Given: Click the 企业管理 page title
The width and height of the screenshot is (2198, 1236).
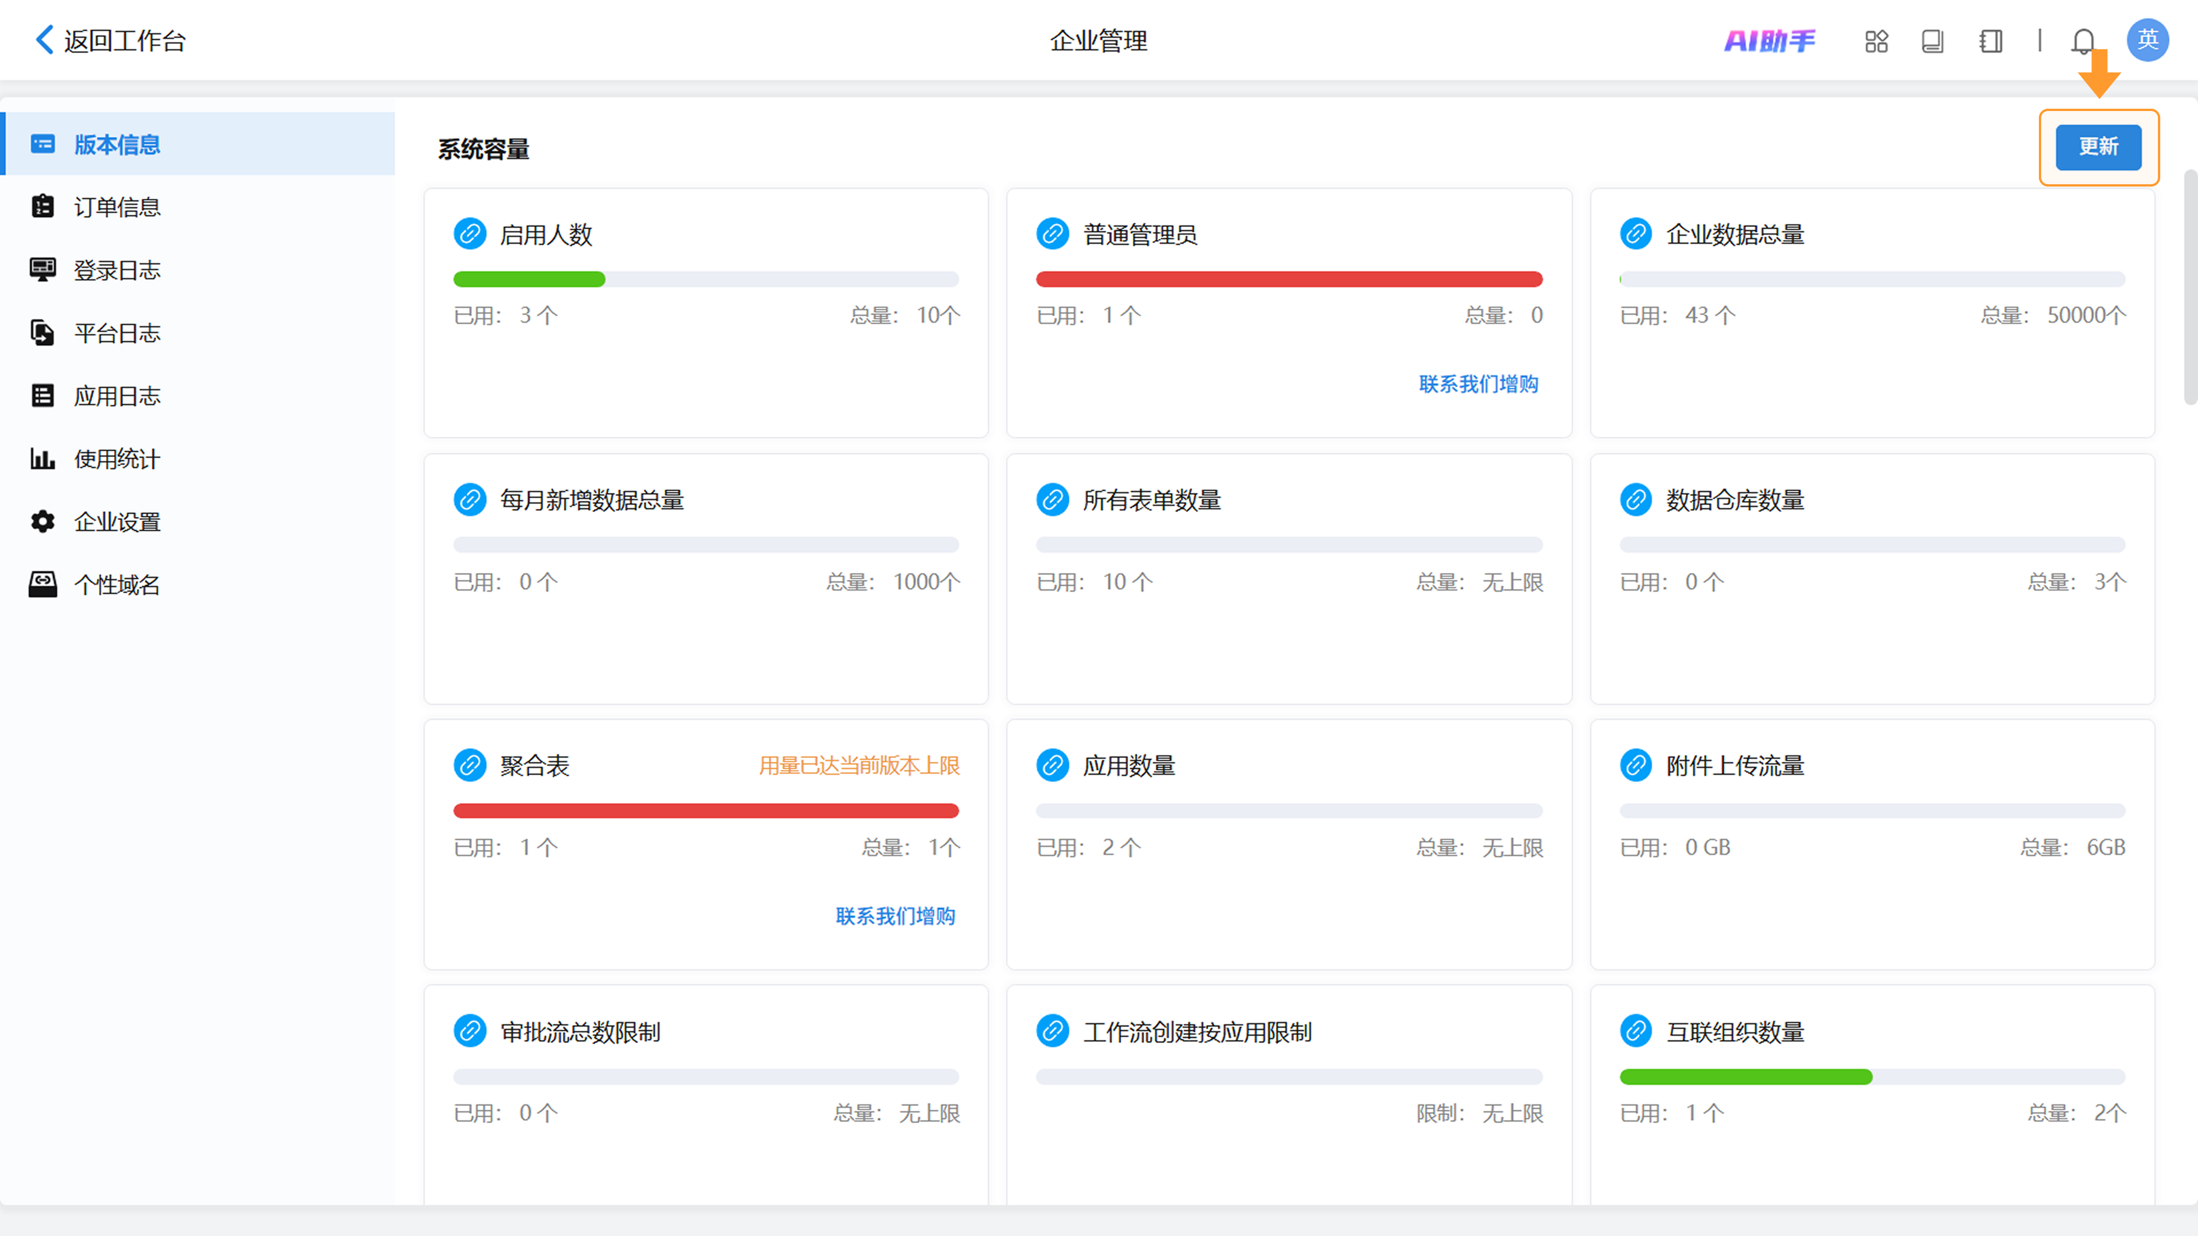Looking at the screenshot, I should [1098, 40].
